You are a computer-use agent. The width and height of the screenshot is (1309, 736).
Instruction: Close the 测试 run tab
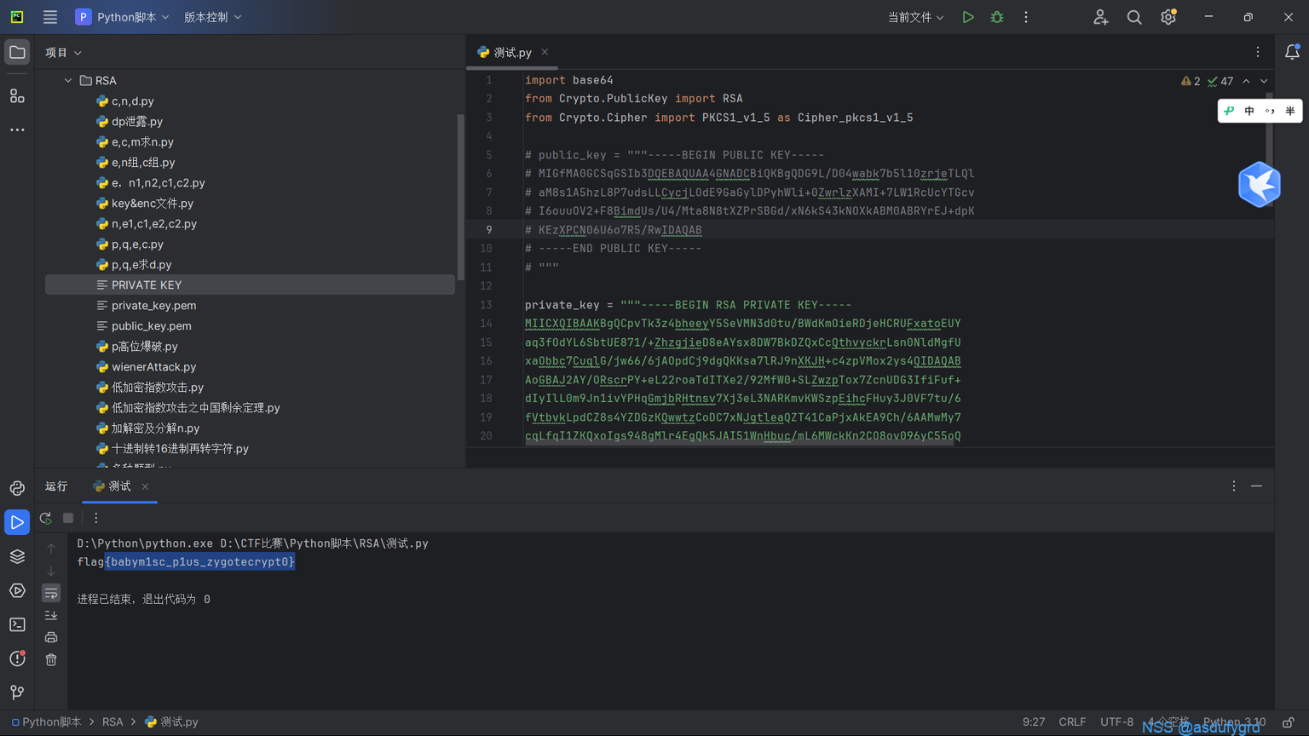point(145,486)
